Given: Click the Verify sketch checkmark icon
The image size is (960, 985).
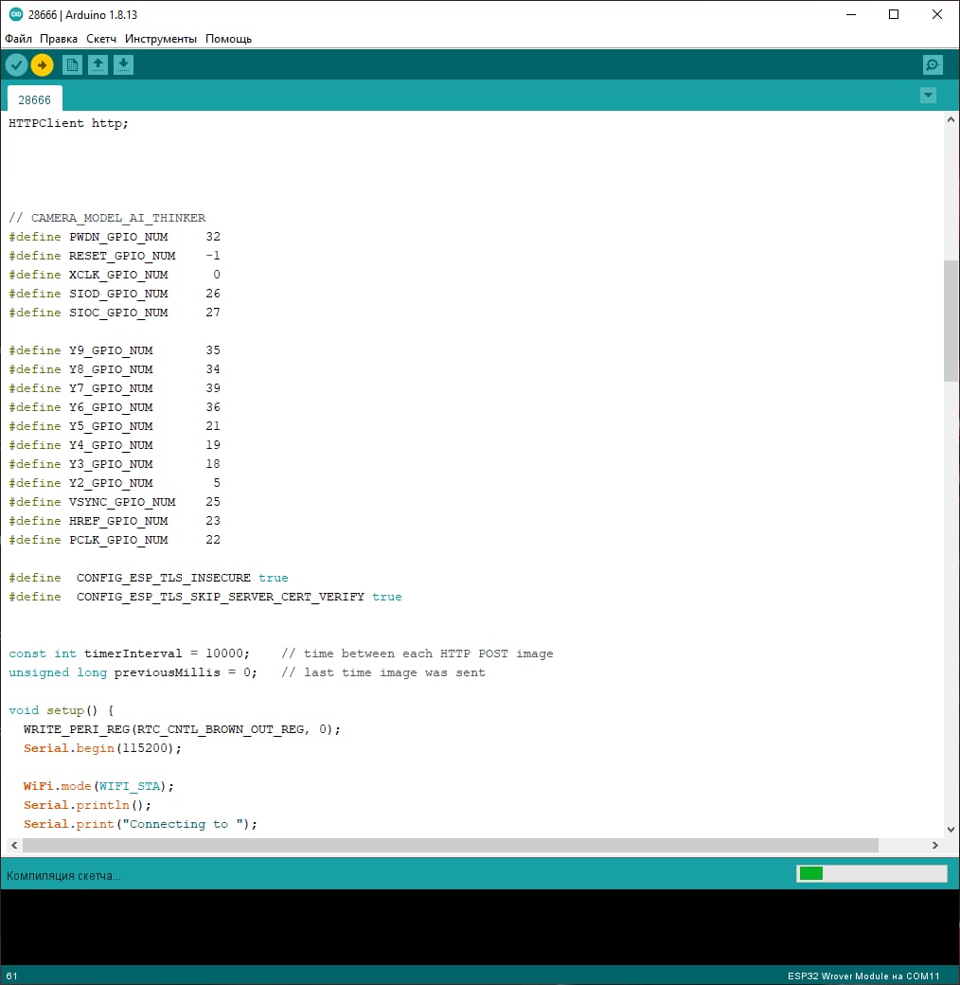Looking at the screenshot, I should [17, 64].
